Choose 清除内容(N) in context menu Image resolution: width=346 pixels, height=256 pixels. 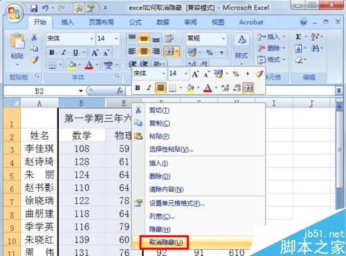click(199, 190)
